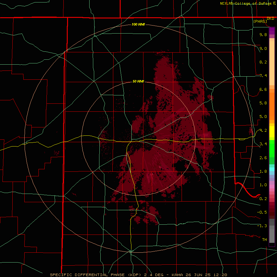This screenshot has height=277, width=277.
Task: Click the 4.2 value on color scale
Action: click(263, 130)
